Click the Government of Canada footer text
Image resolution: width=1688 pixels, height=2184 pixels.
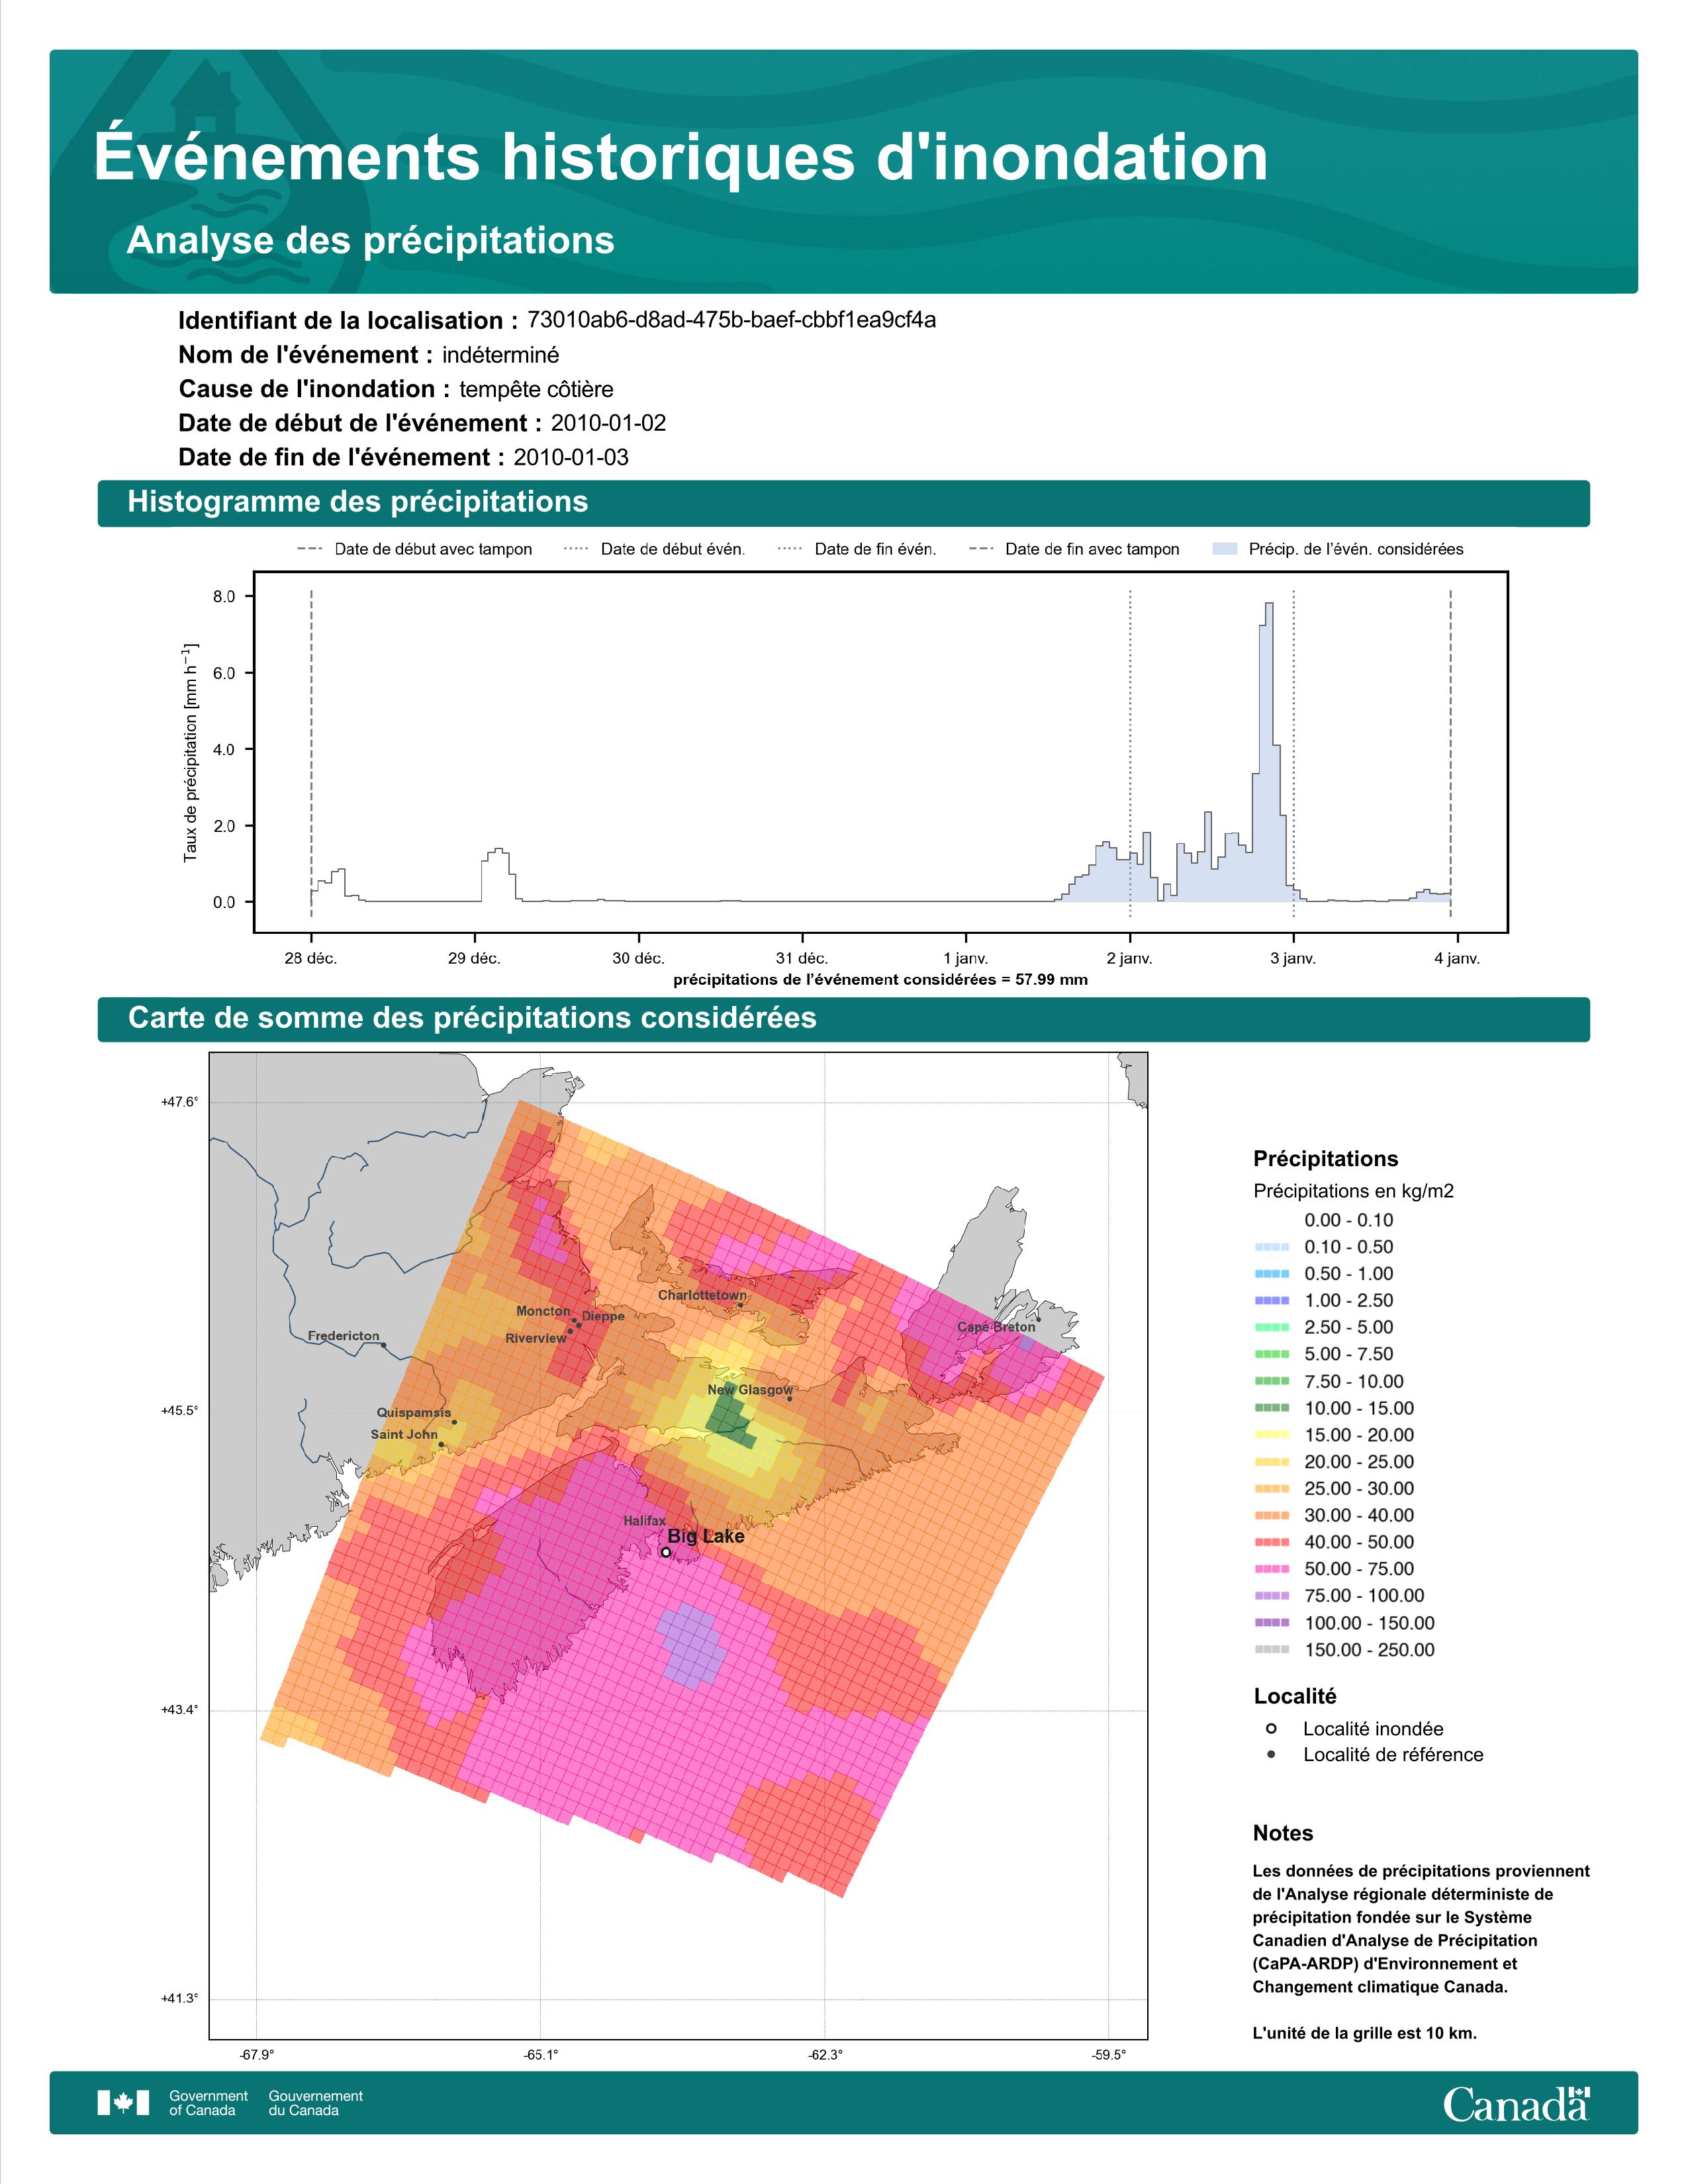click(x=208, y=2103)
